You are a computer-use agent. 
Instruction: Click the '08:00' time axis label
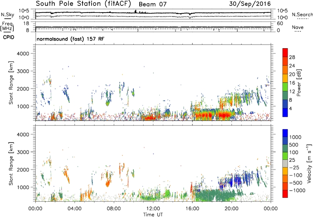click(113, 209)
